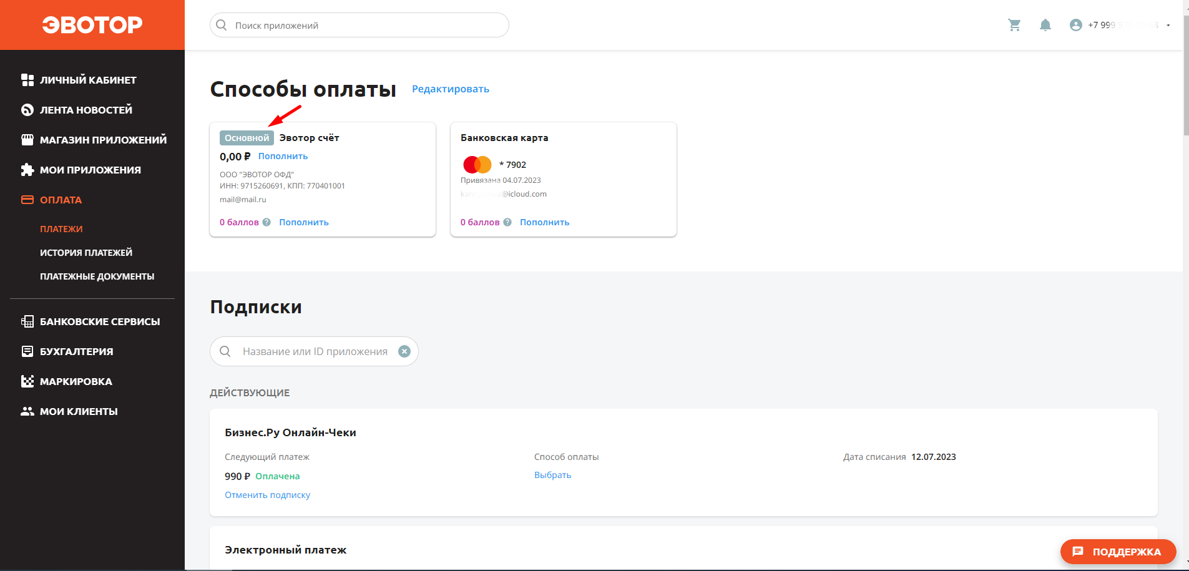Image resolution: width=1189 pixels, height=571 pixels.
Task: Click the Бизнес.Ру Онлайн-Чеки subscription title
Action: [x=290, y=432]
